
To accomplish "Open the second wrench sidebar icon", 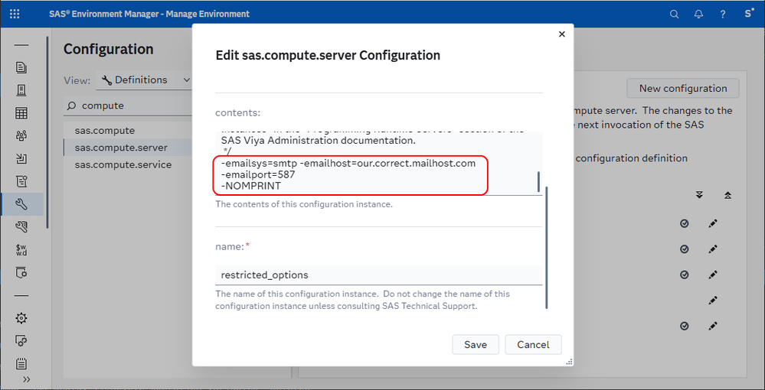I will pos(21,226).
